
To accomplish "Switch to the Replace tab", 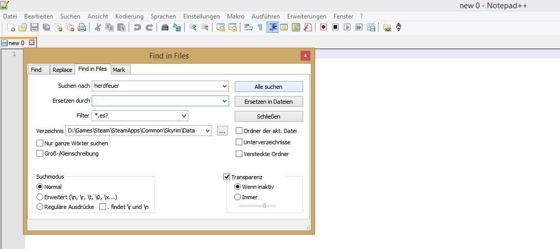I will [62, 70].
